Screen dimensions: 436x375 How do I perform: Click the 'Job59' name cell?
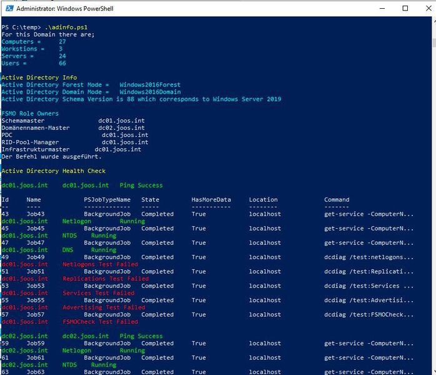tap(36, 344)
